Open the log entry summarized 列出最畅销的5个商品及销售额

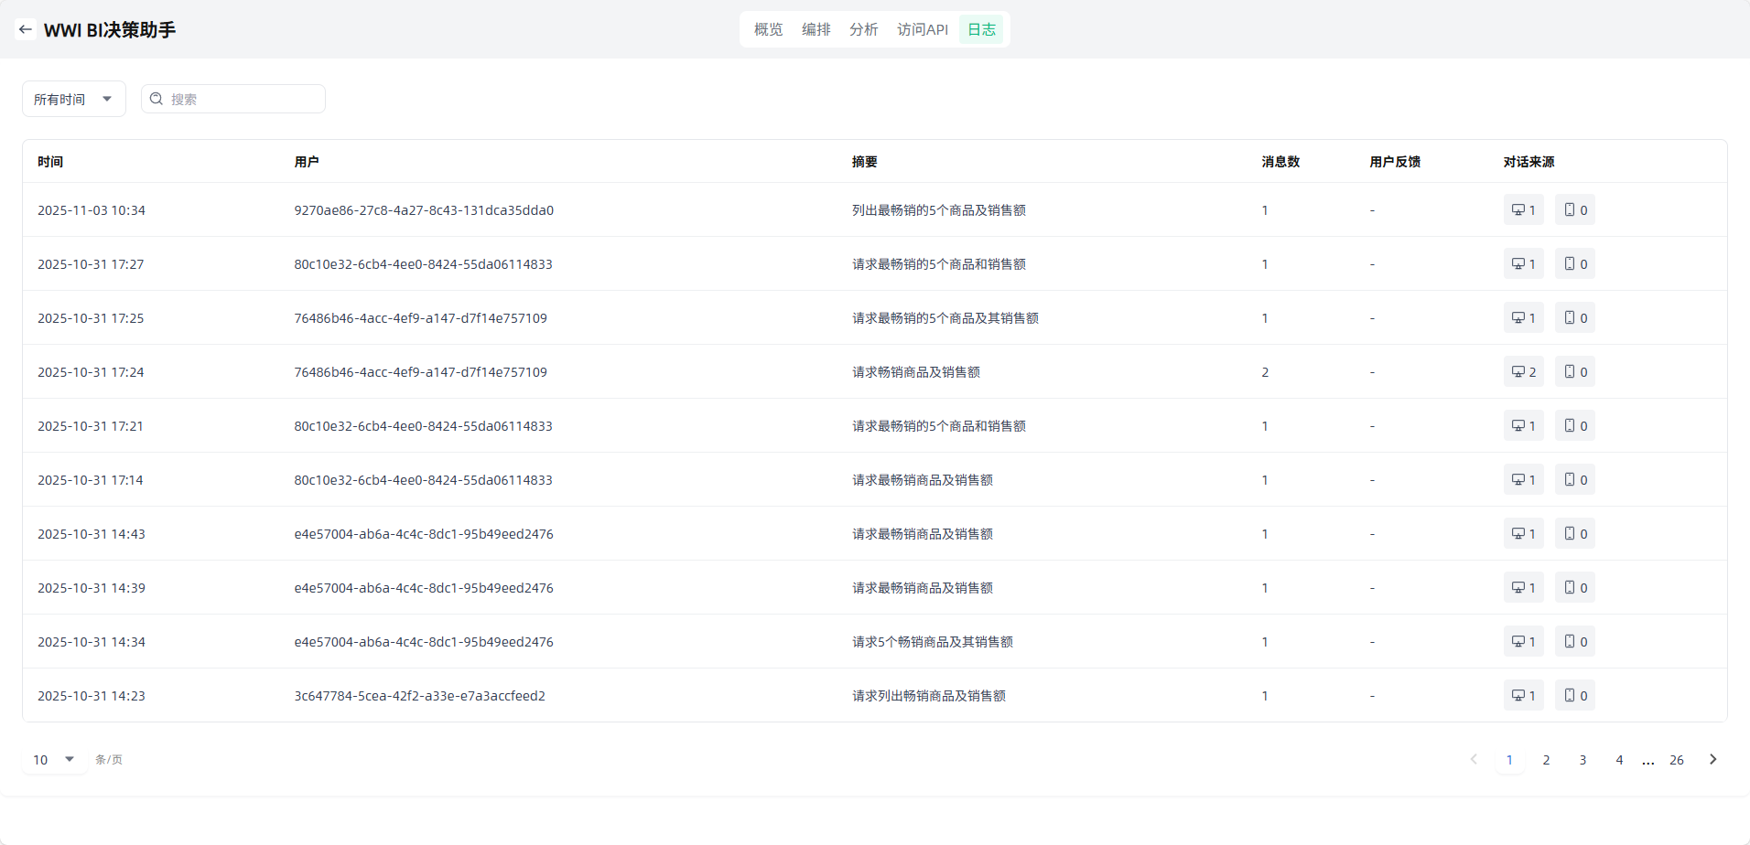tap(938, 210)
